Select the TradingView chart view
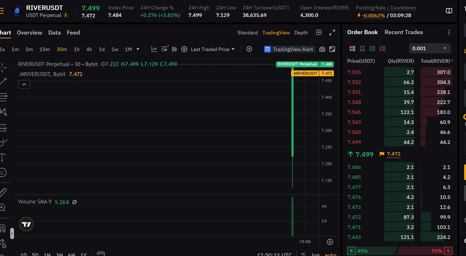Image resolution: width=466 pixels, height=256 pixels. [x=276, y=33]
